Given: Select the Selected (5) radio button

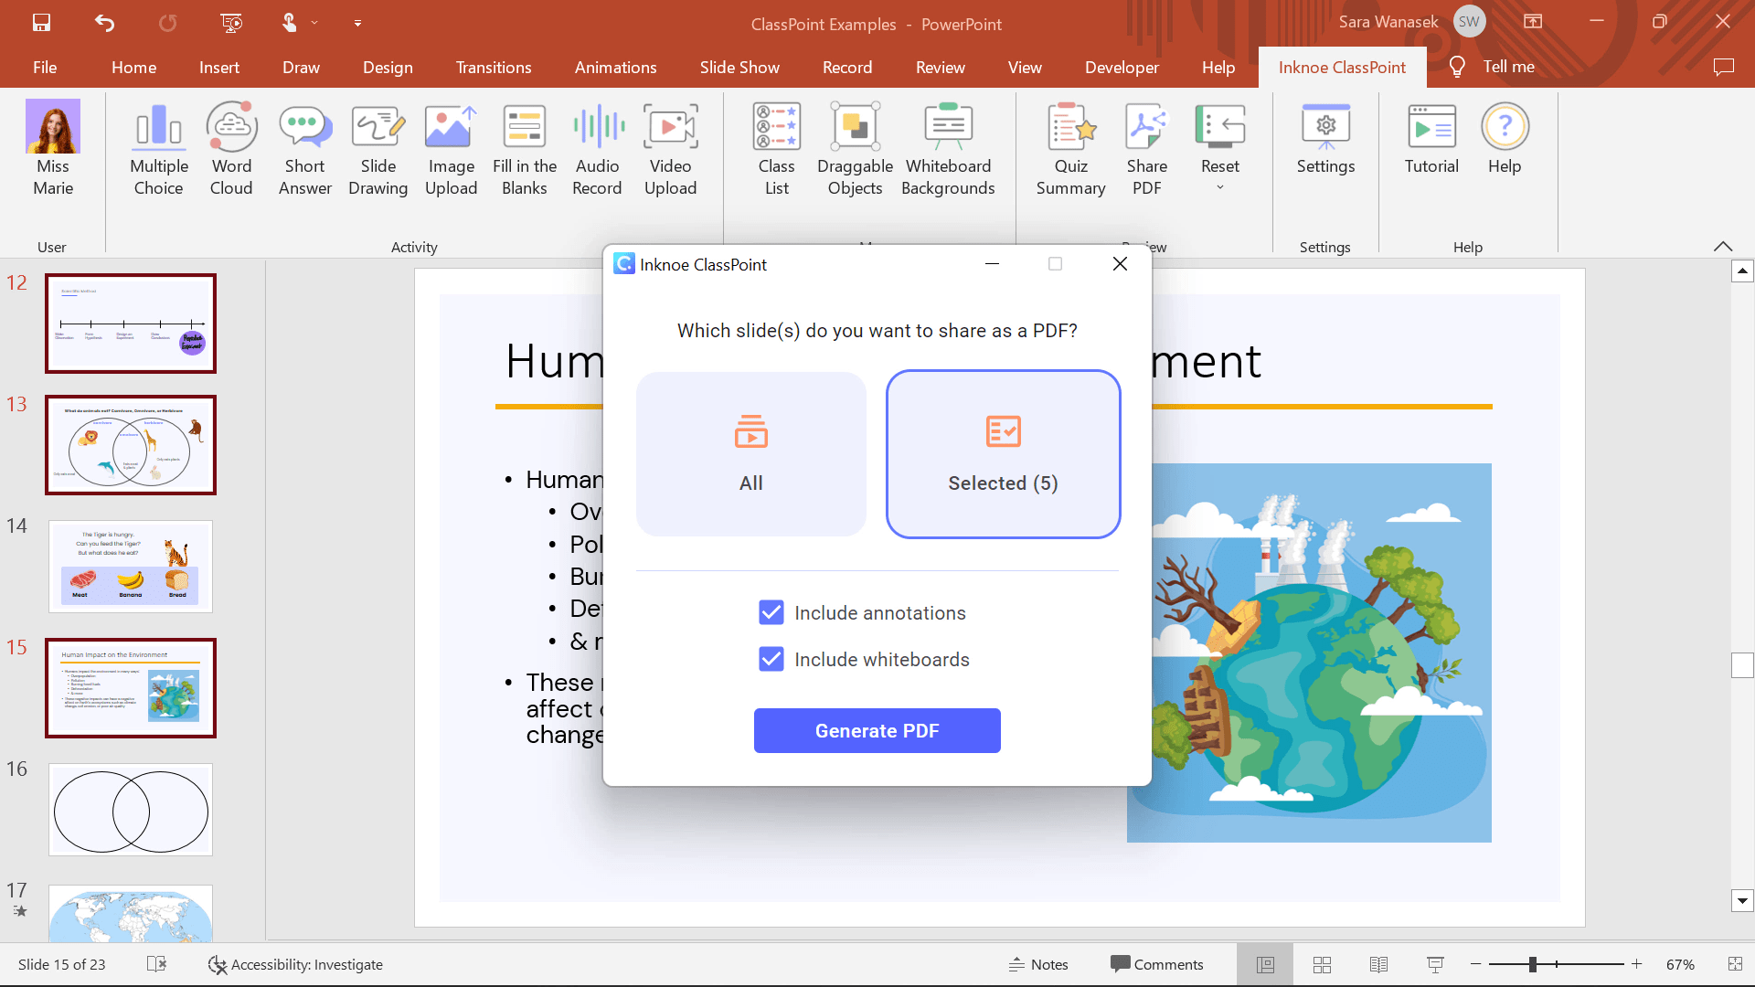Looking at the screenshot, I should 1003,454.
